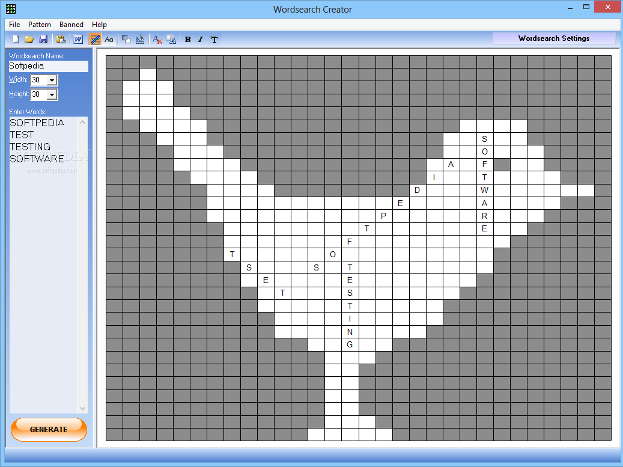The image size is (623, 467).
Task: Click the Aa letter case icon
Action: point(109,39)
